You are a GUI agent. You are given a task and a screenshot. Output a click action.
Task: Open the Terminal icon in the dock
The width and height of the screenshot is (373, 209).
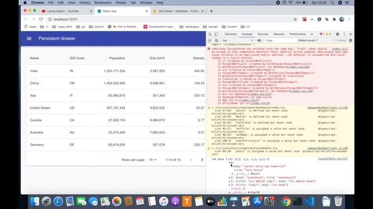[x=298, y=201]
